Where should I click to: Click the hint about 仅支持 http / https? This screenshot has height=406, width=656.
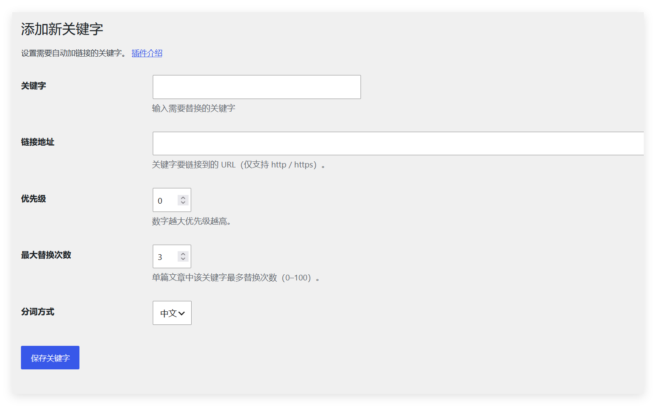[x=238, y=165]
